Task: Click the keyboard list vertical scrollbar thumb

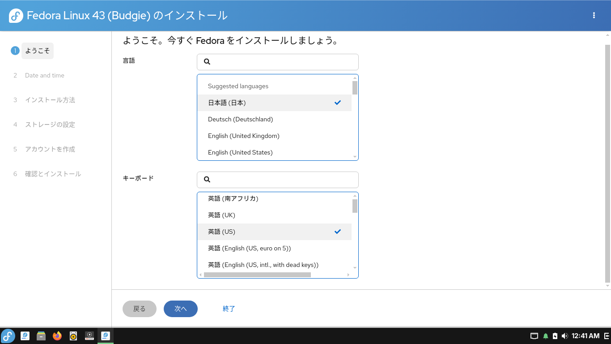Action: point(355,206)
